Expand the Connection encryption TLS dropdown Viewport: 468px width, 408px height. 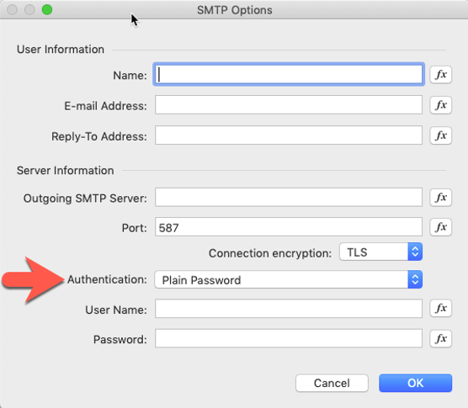[x=380, y=252]
